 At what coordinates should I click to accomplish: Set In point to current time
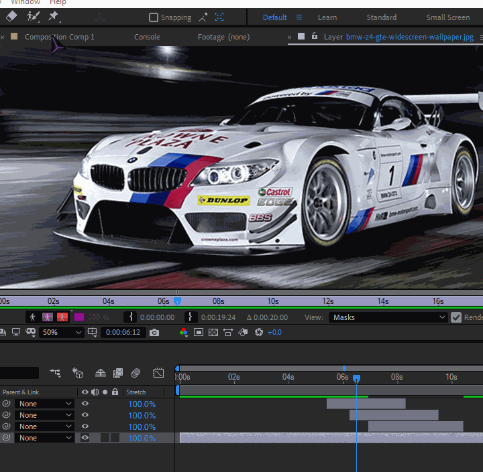130,317
